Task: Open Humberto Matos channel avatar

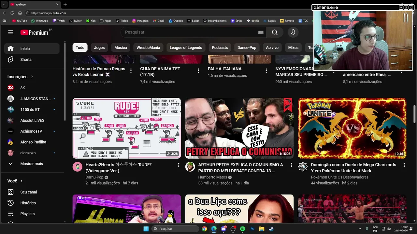Action: (190, 167)
